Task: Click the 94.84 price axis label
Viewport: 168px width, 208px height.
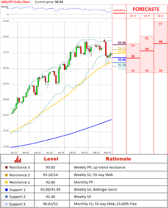Action: pos(6,37)
